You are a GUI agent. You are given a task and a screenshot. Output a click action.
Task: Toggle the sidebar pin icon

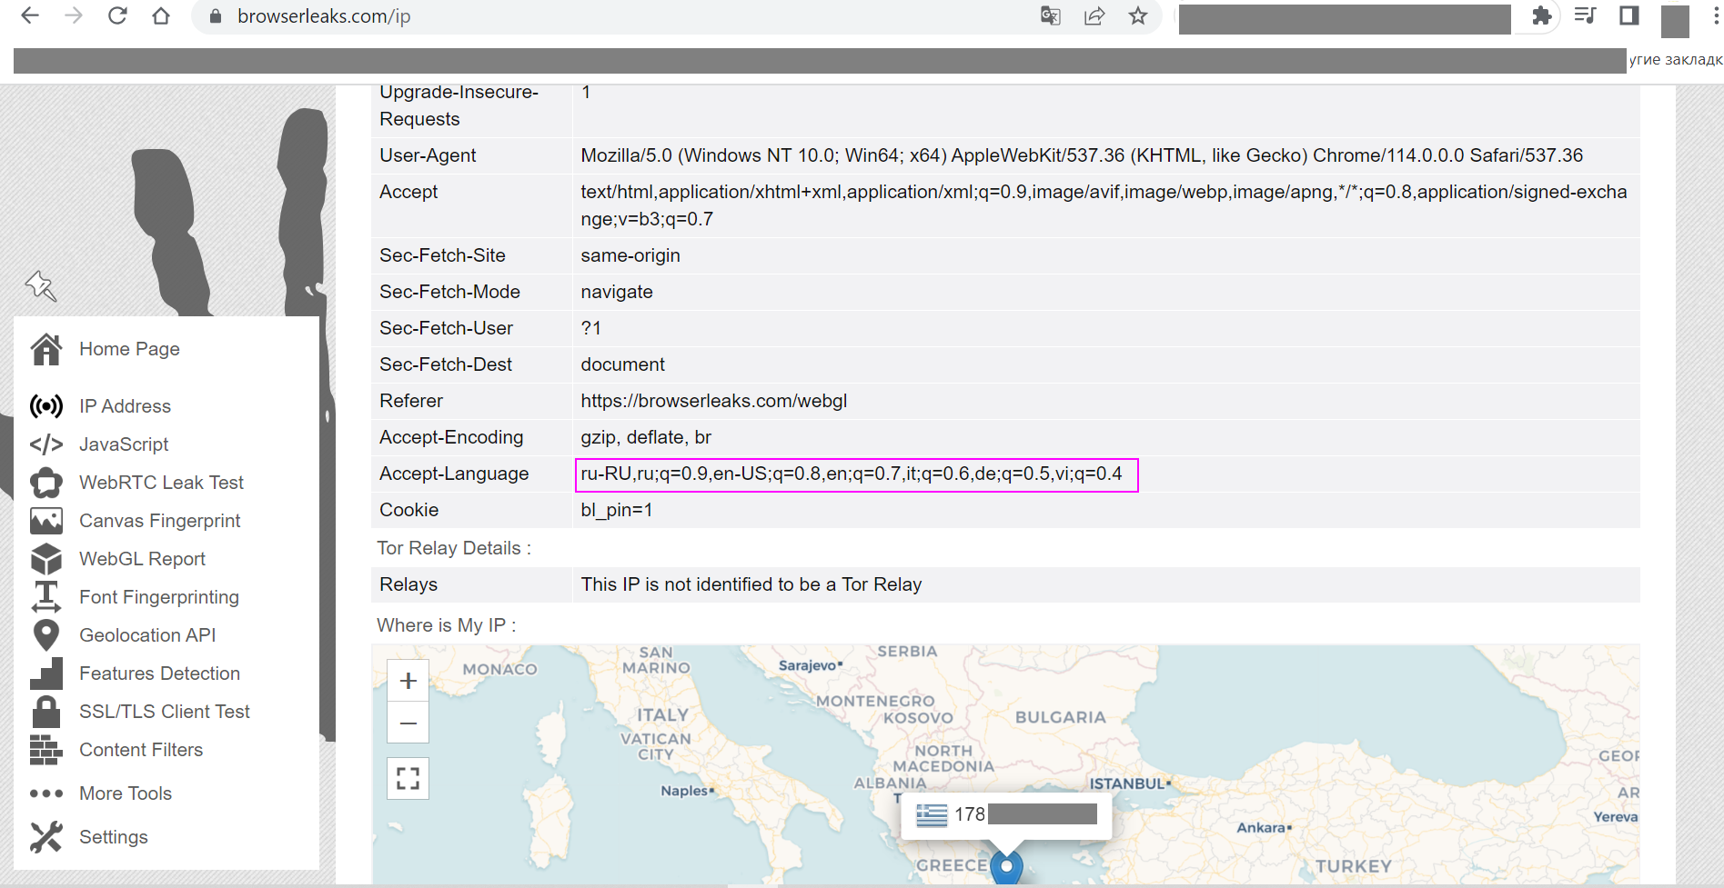(x=41, y=286)
